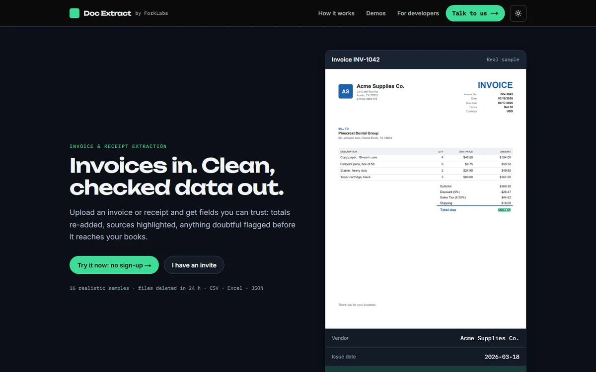Click the Vendor field value Acme Supplies Co.
Screen dimensions: 596x372
point(490,338)
